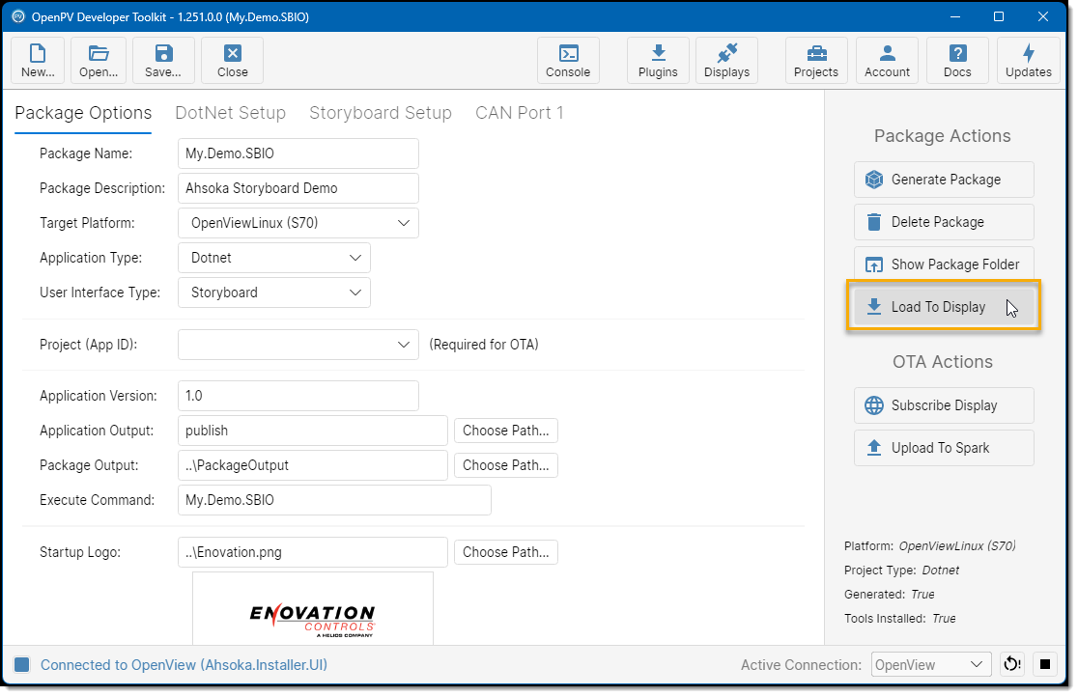This screenshot has height=696, width=1078.
Task: Edit the Package Description field
Action: (x=298, y=188)
